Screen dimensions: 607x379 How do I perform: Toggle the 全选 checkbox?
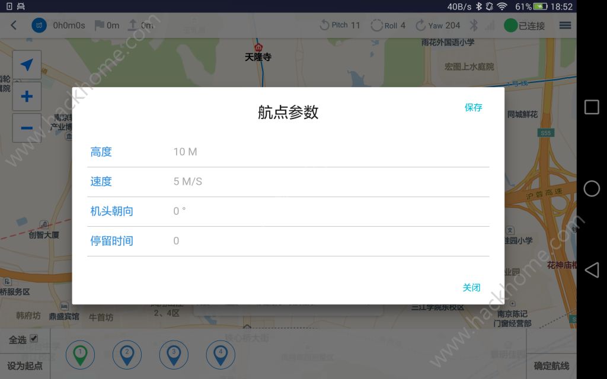click(34, 338)
